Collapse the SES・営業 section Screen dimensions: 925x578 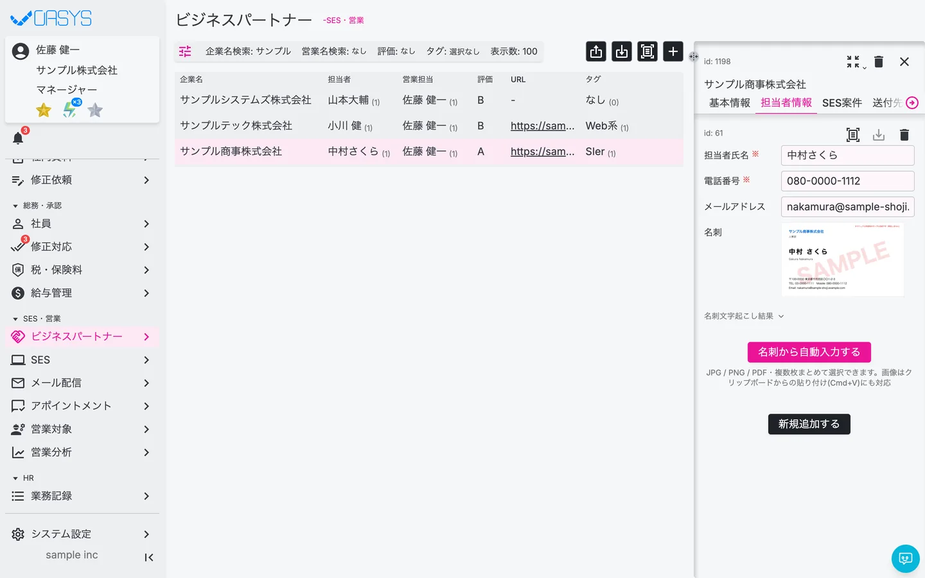point(37,319)
